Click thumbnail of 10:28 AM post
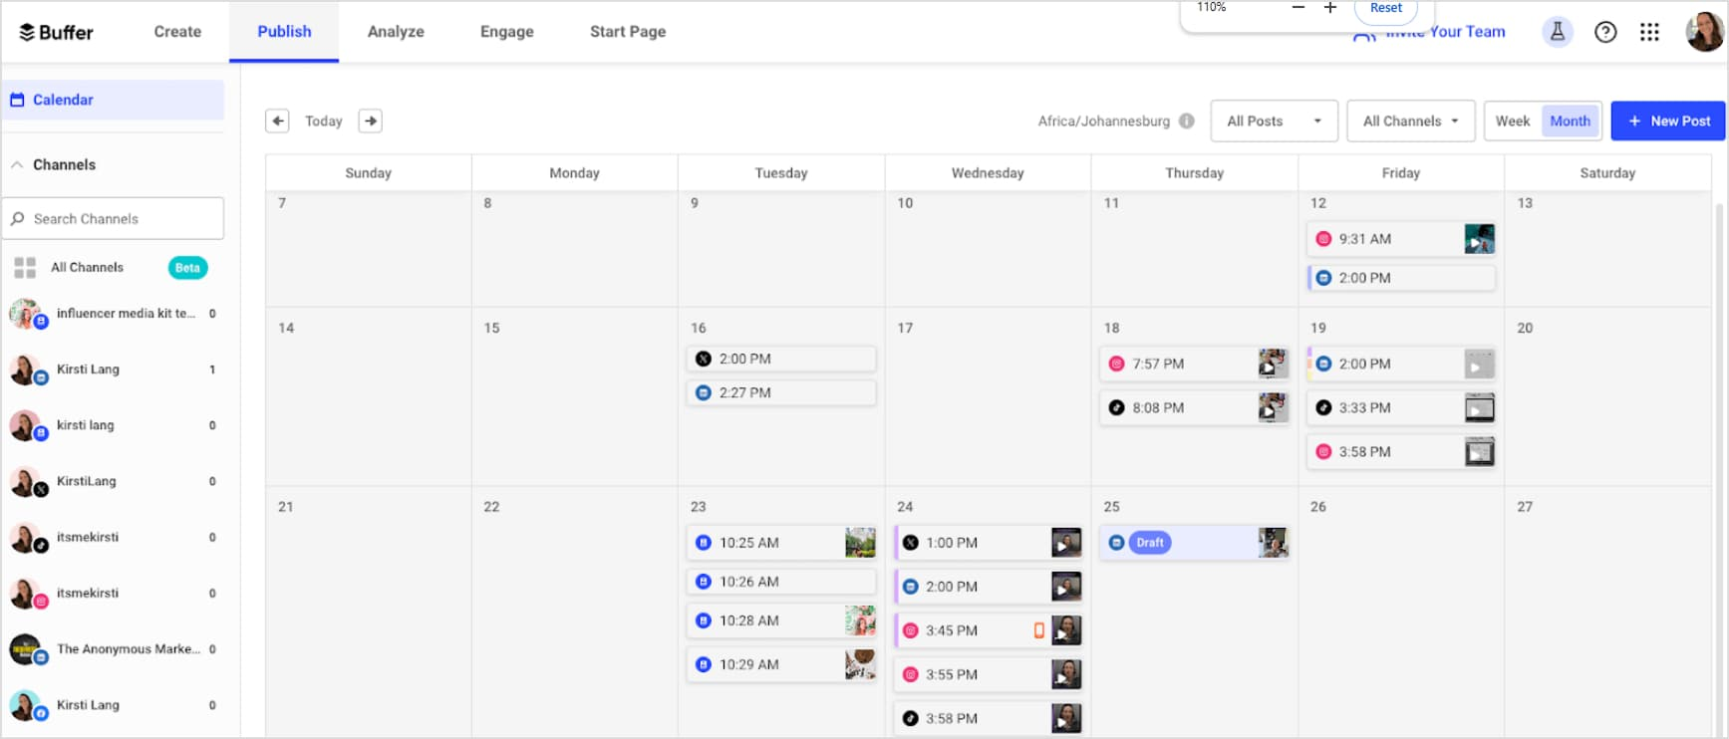 pos(860,620)
